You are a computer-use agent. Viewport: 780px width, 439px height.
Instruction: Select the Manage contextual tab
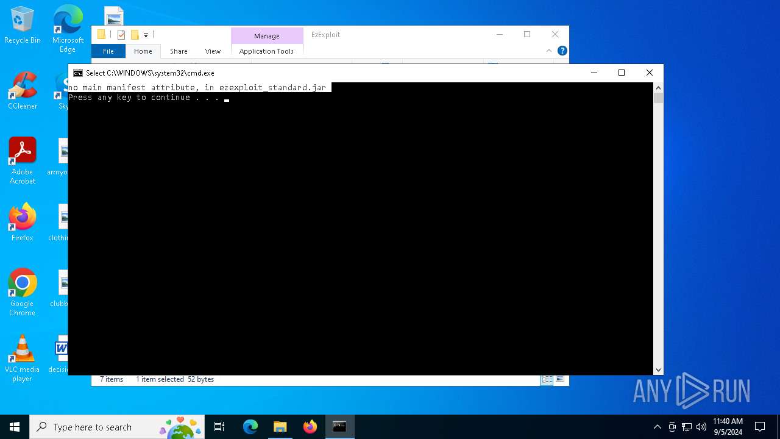click(x=267, y=36)
